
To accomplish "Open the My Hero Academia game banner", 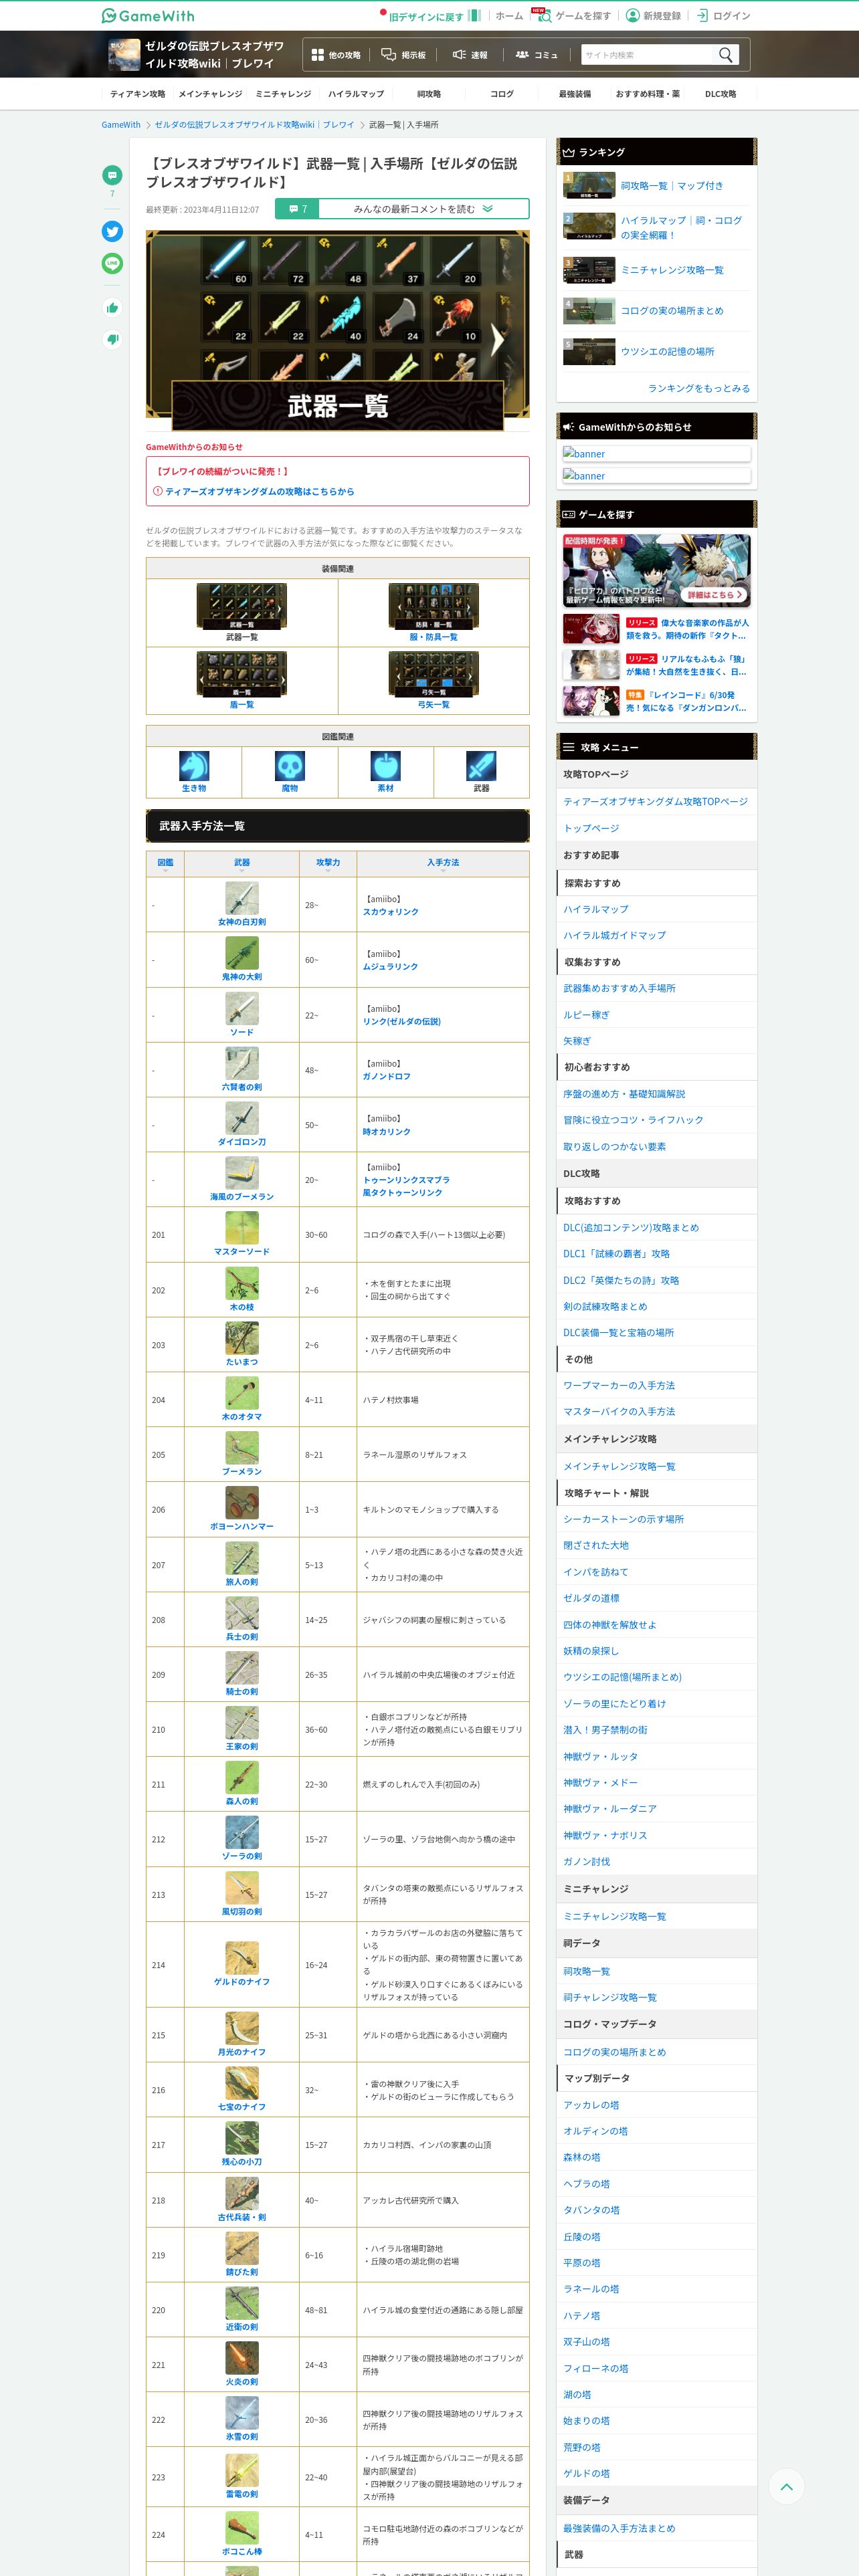I will click(656, 570).
